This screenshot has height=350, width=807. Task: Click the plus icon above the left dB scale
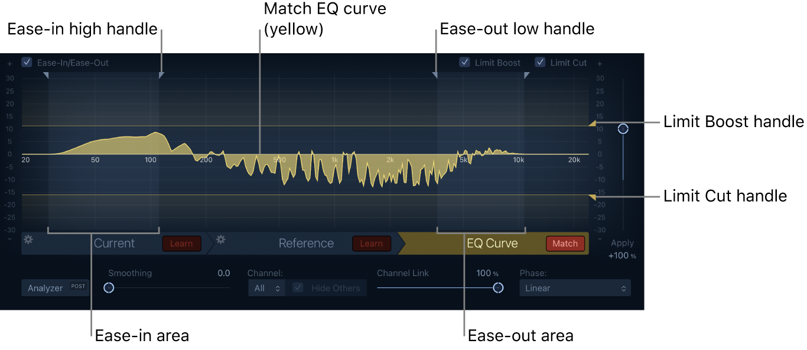pyautogui.click(x=9, y=63)
